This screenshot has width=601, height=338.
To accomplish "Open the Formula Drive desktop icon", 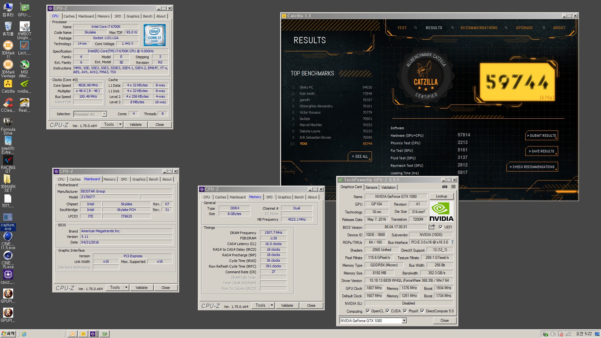I will (x=8, y=126).
